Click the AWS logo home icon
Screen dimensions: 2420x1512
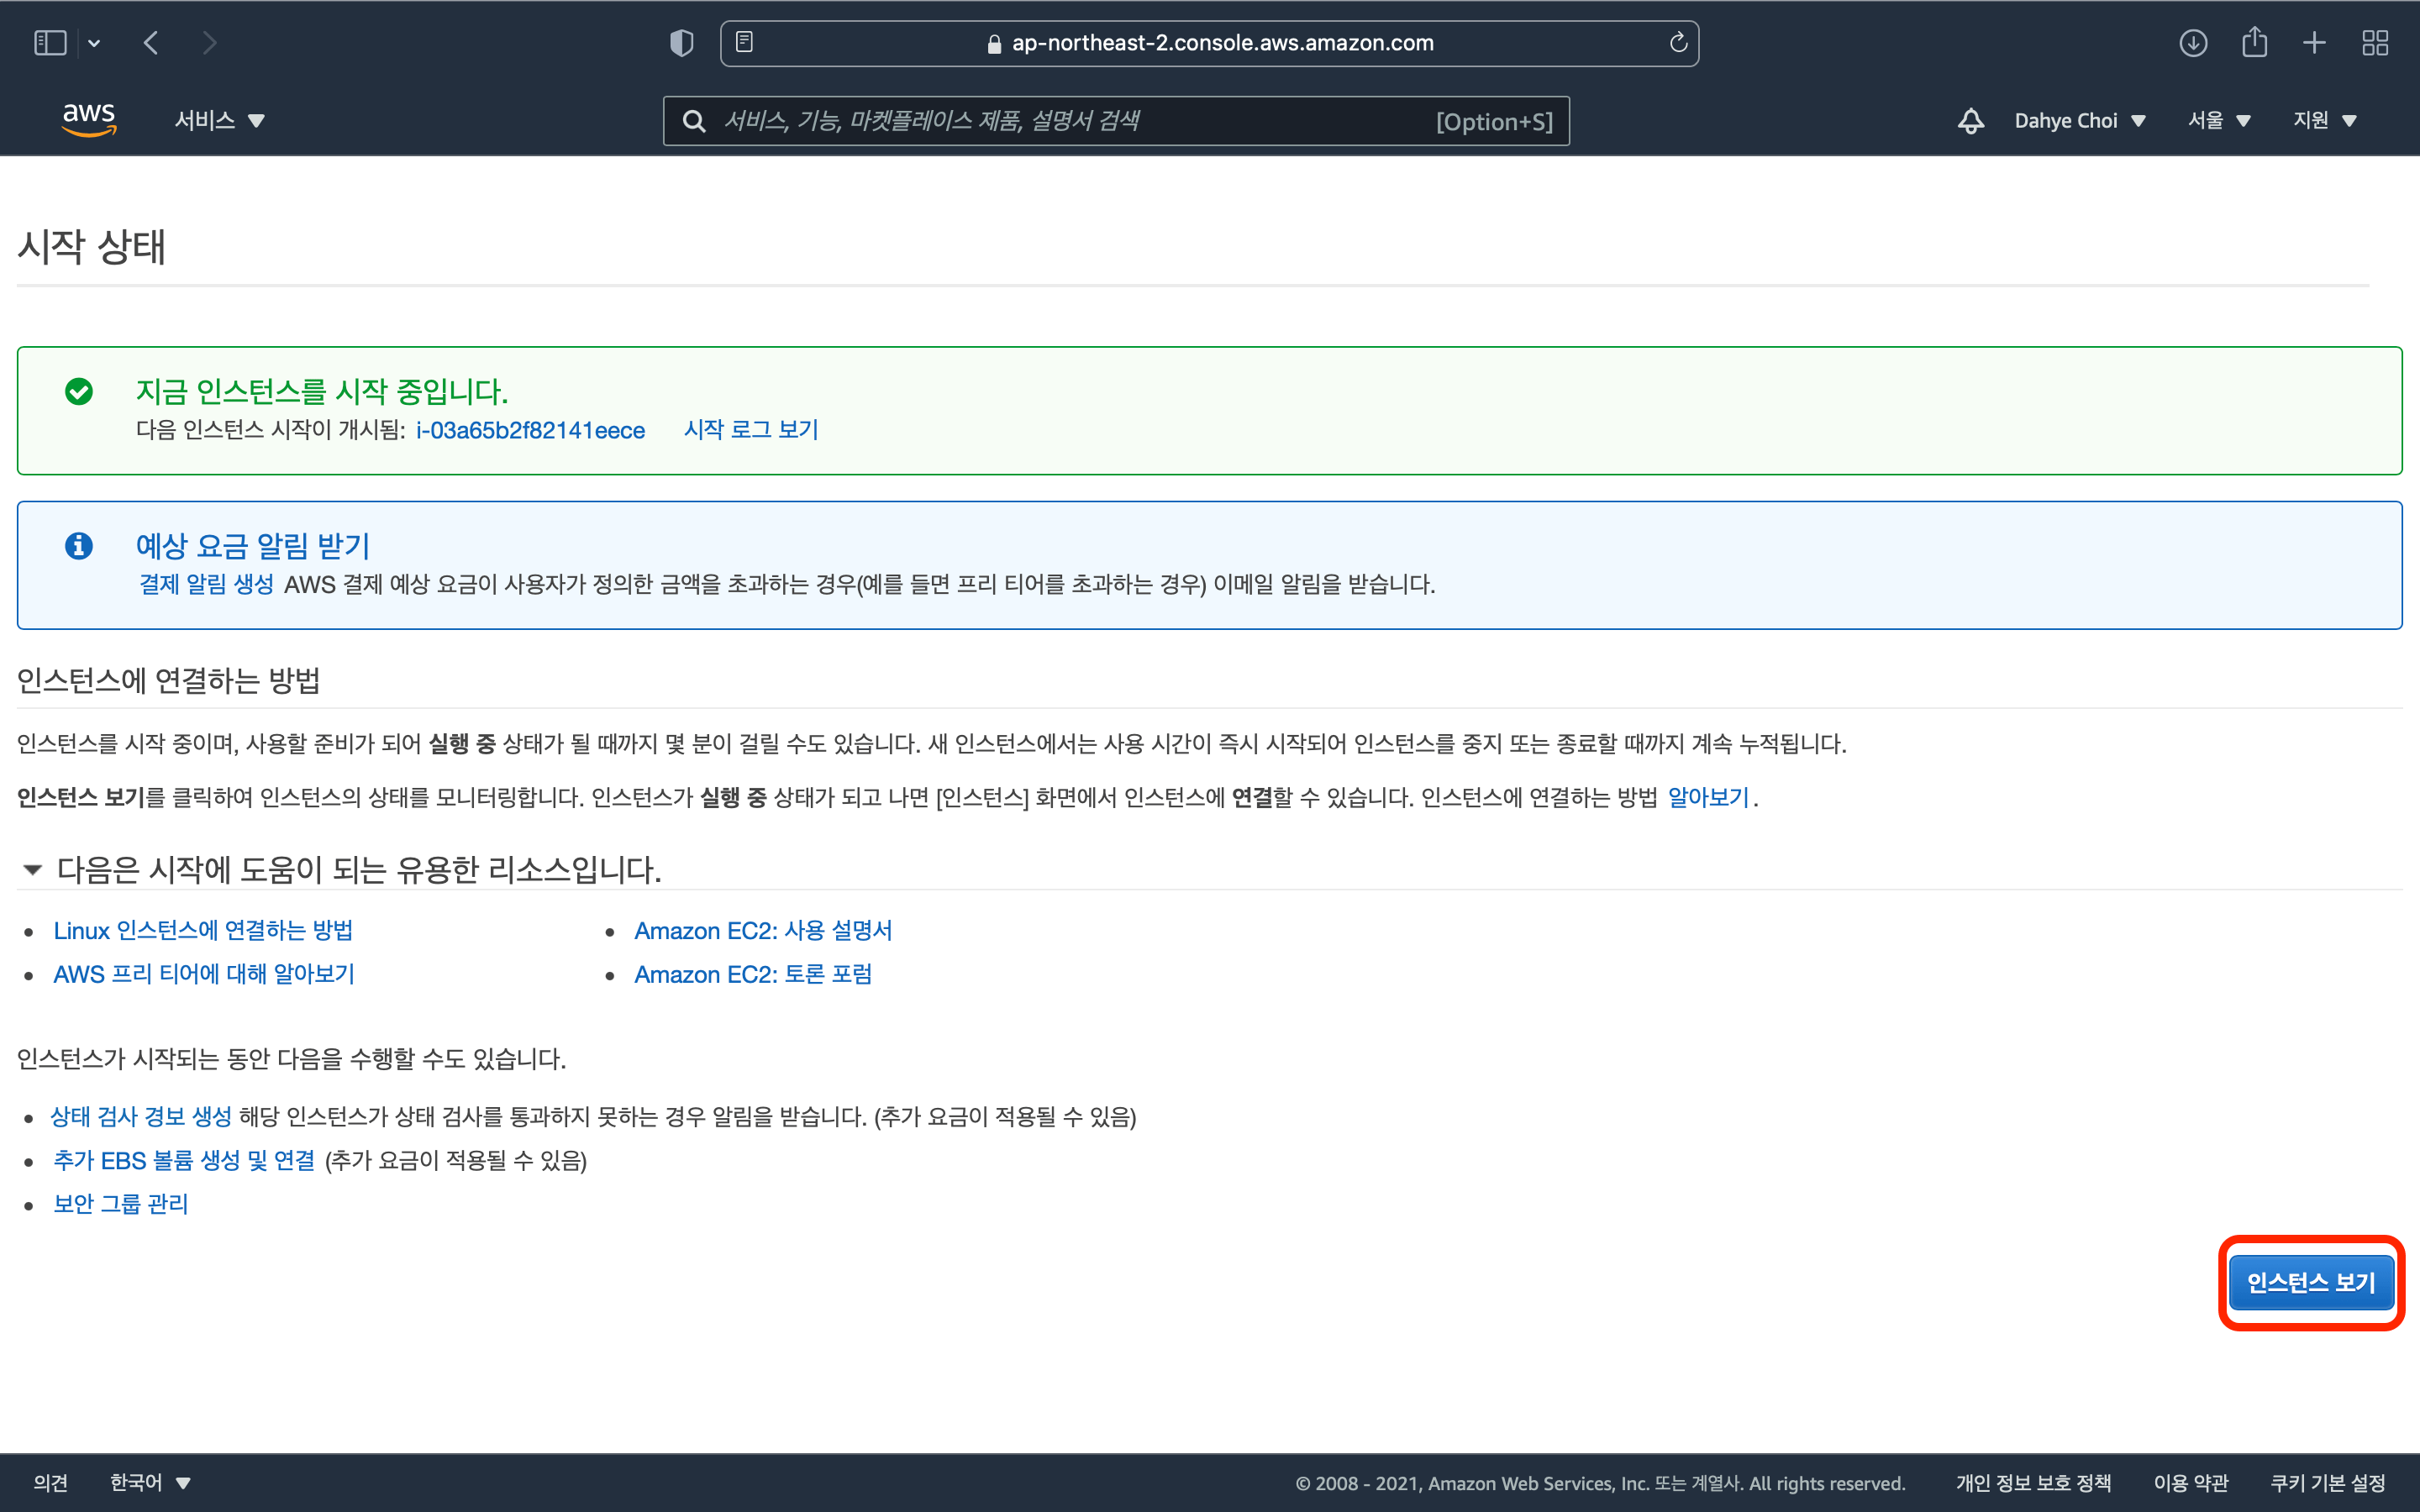point(89,120)
